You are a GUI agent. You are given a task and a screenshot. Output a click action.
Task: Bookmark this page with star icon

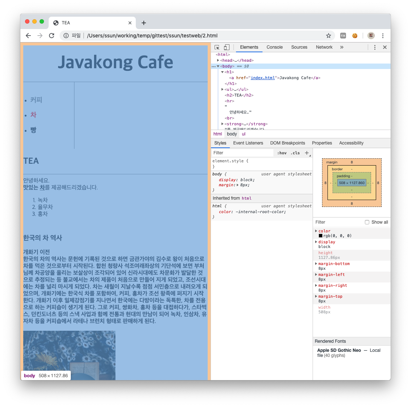pos(329,36)
